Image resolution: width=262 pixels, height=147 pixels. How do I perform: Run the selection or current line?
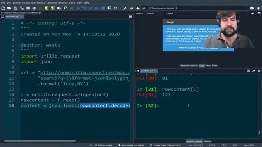tap(59, 8)
